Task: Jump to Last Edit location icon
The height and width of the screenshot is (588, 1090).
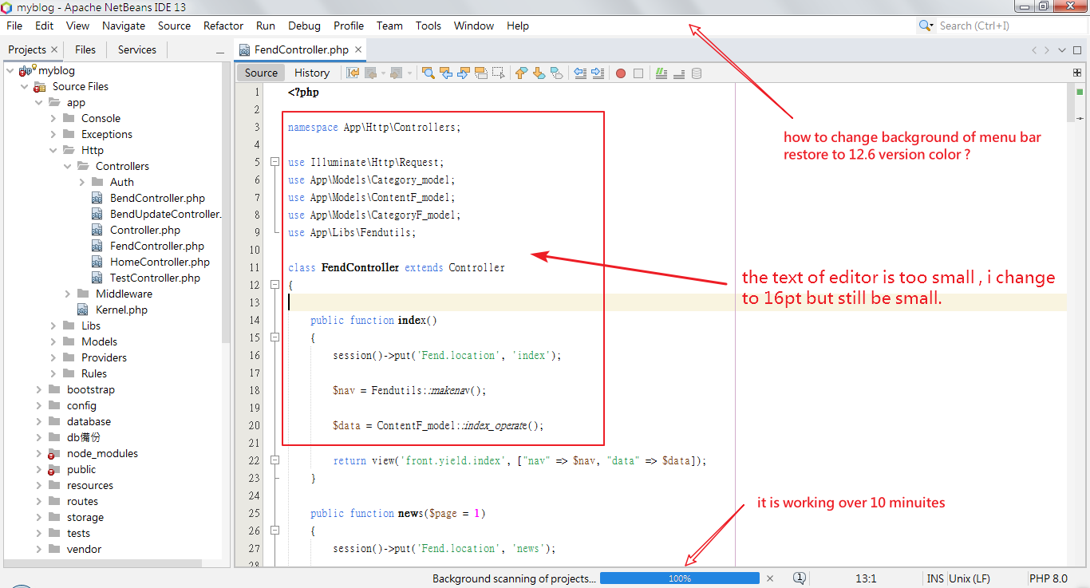Action: 353,73
